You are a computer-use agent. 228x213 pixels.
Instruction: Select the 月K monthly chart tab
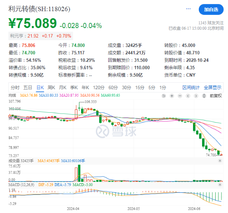tap(63, 88)
